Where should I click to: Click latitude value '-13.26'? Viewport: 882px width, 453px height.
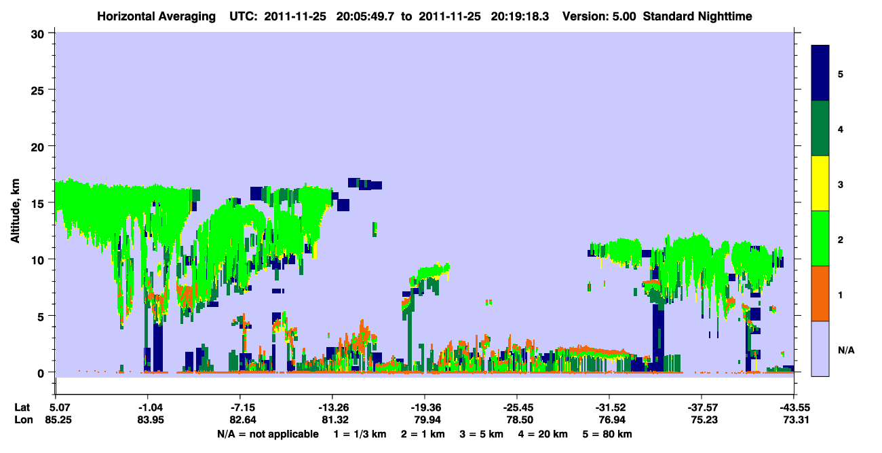332,407
